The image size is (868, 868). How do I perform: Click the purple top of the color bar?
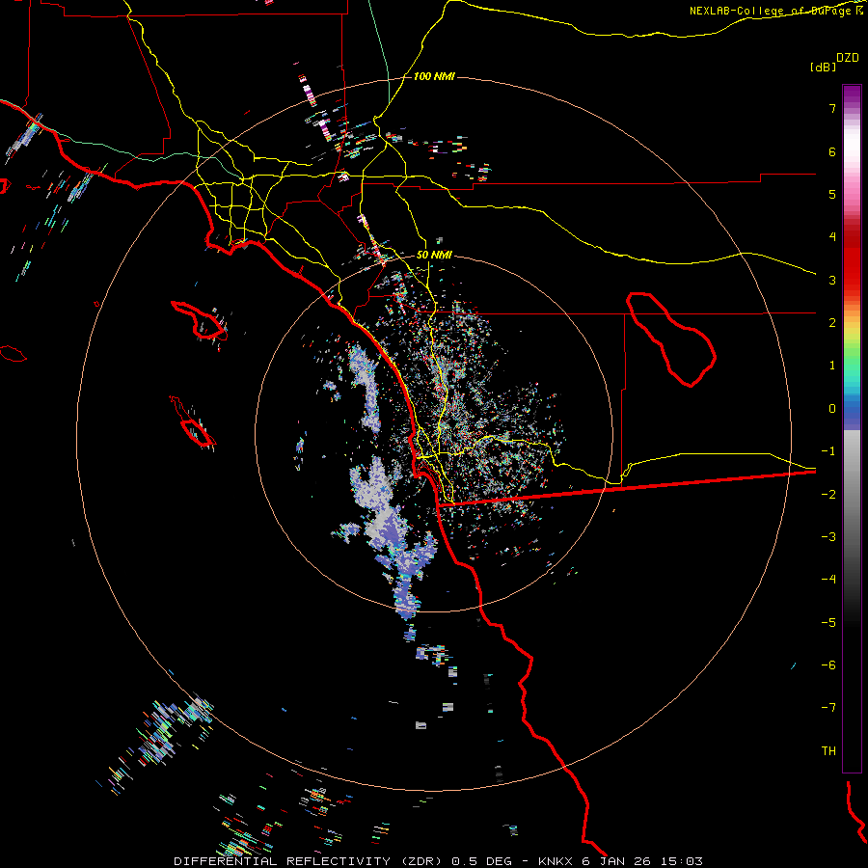852,95
